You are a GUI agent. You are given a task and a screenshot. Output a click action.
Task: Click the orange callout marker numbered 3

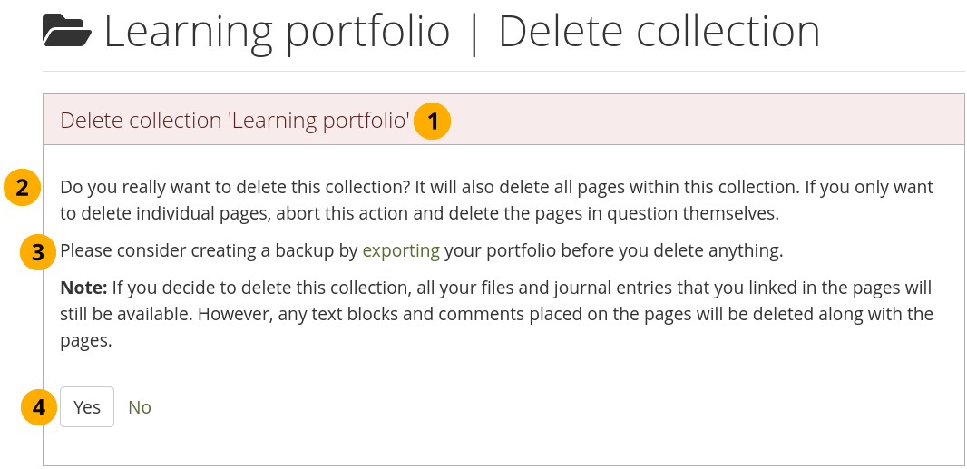(38, 252)
